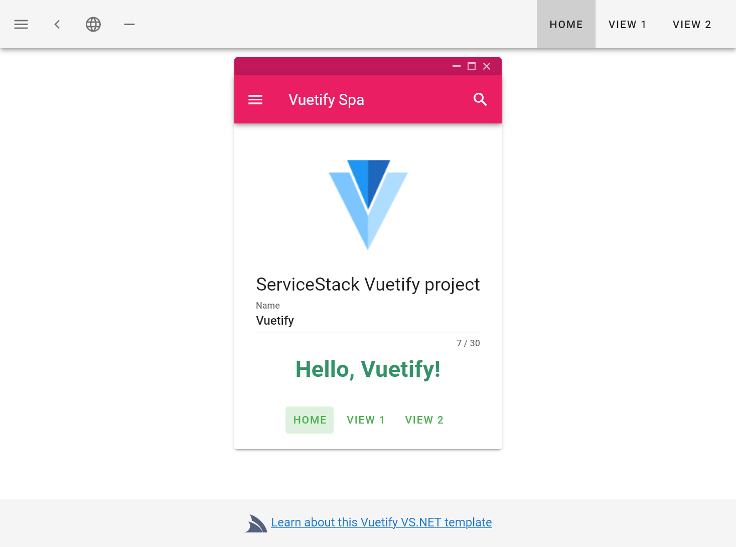
Task: Open the top-left hamburger navigation menu
Action: (x=21, y=24)
